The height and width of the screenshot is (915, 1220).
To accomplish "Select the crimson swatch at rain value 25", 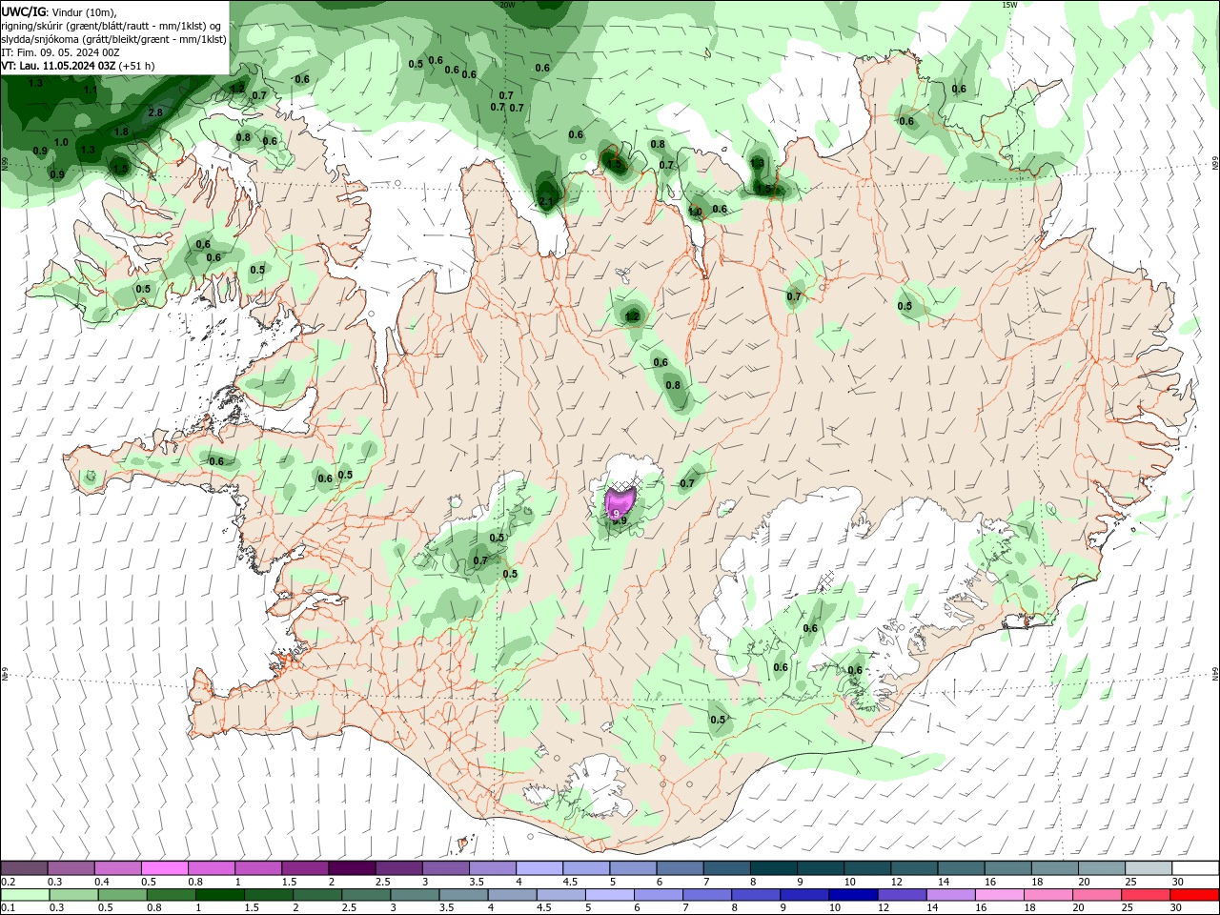I will point(1146,895).
